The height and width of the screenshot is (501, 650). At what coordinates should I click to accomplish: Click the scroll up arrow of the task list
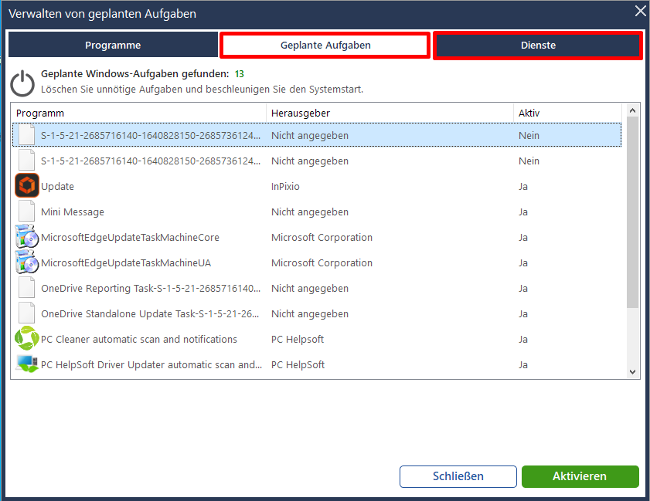click(x=632, y=110)
